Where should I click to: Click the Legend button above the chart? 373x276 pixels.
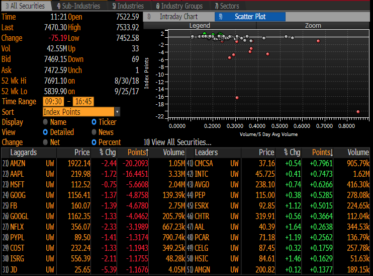coord(200,26)
